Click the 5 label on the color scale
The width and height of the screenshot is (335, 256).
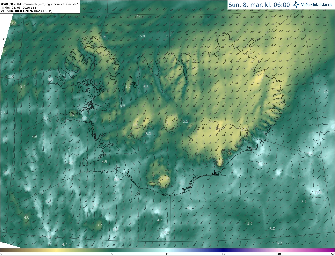[x=111, y=254]
